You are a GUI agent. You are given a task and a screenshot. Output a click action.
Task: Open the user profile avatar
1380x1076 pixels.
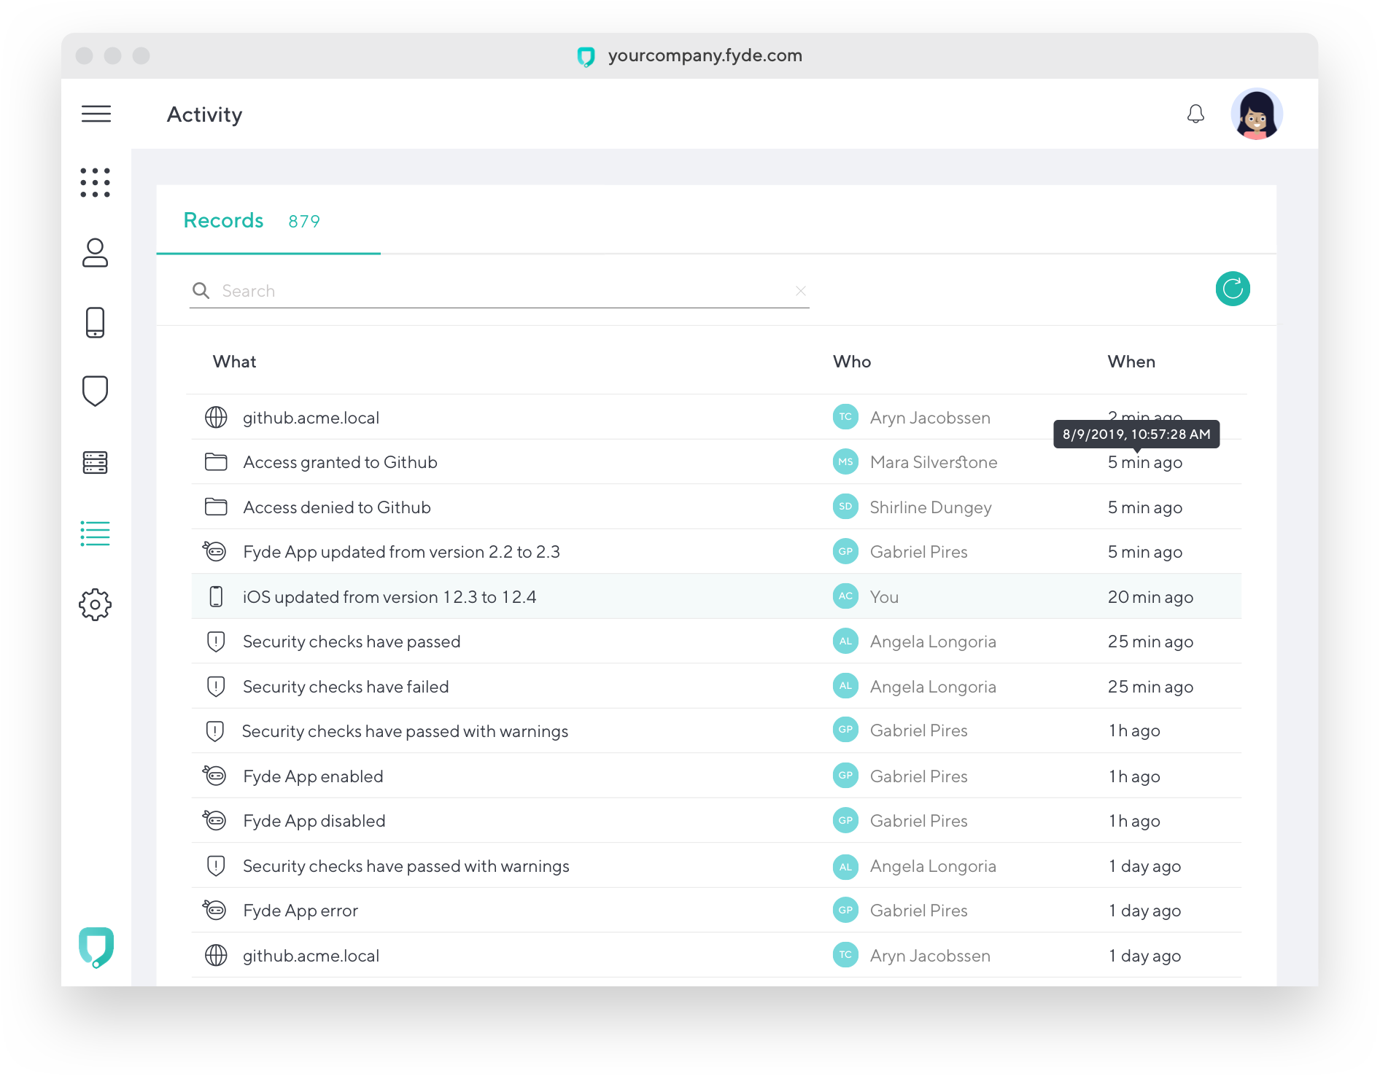click(1257, 114)
